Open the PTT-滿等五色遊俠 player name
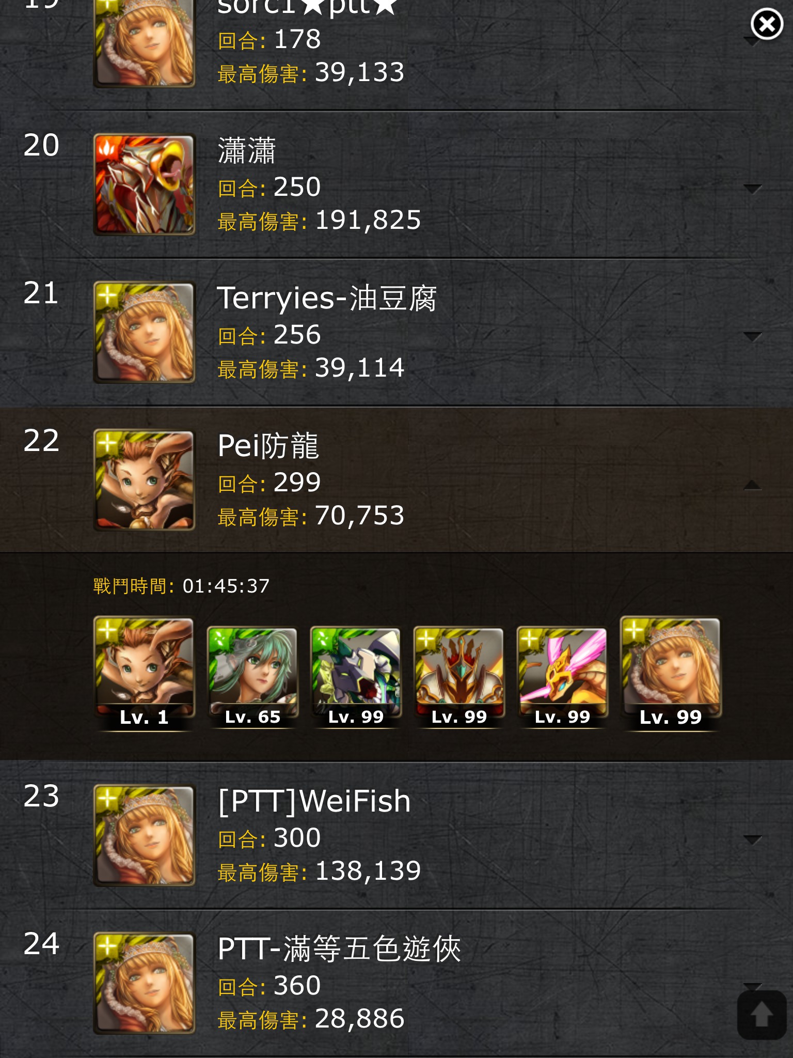Screen dimensions: 793x1058 339,949
